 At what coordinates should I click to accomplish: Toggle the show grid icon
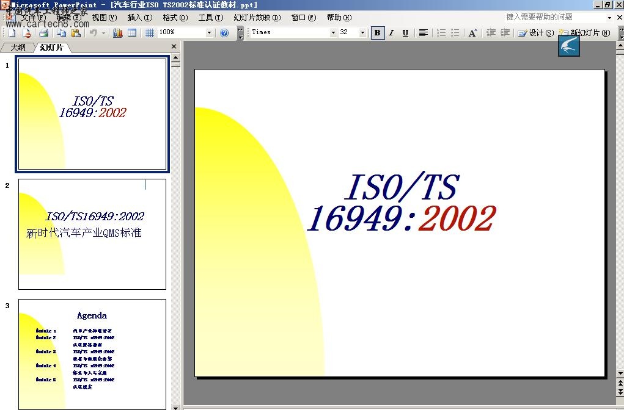click(x=149, y=33)
